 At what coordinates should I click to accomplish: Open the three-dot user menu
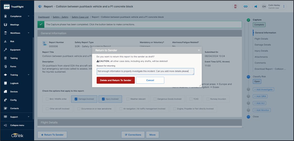click(284, 6)
